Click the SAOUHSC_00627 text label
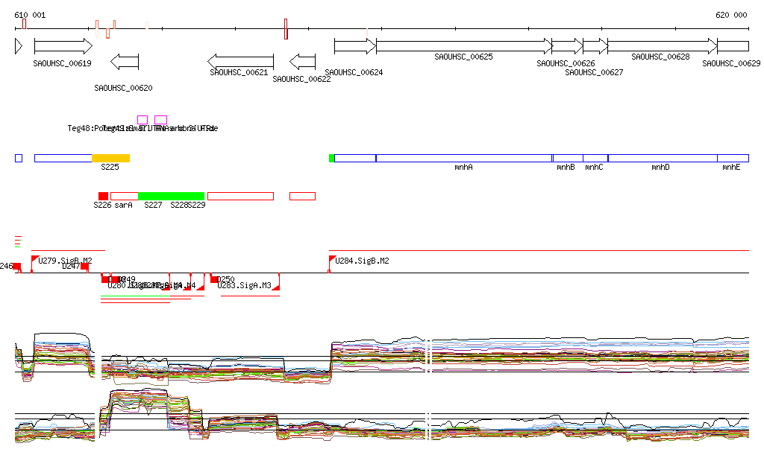This screenshot has height=455, width=764. (x=594, y=72)
